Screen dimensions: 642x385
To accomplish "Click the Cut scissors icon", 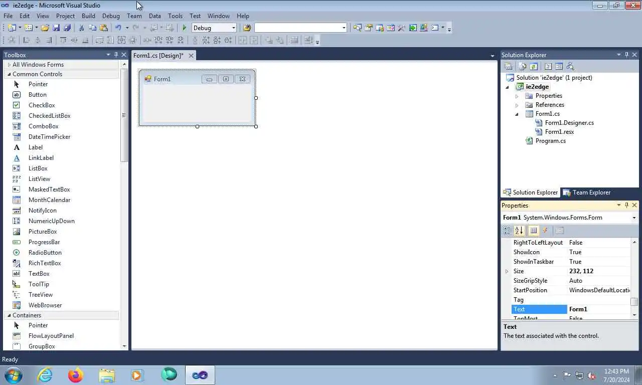I will (81, 28).
